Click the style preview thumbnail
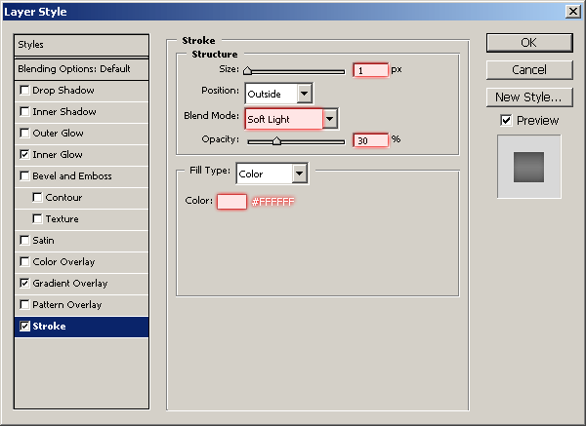Screen dimensions: 586x426 point(528,167)
